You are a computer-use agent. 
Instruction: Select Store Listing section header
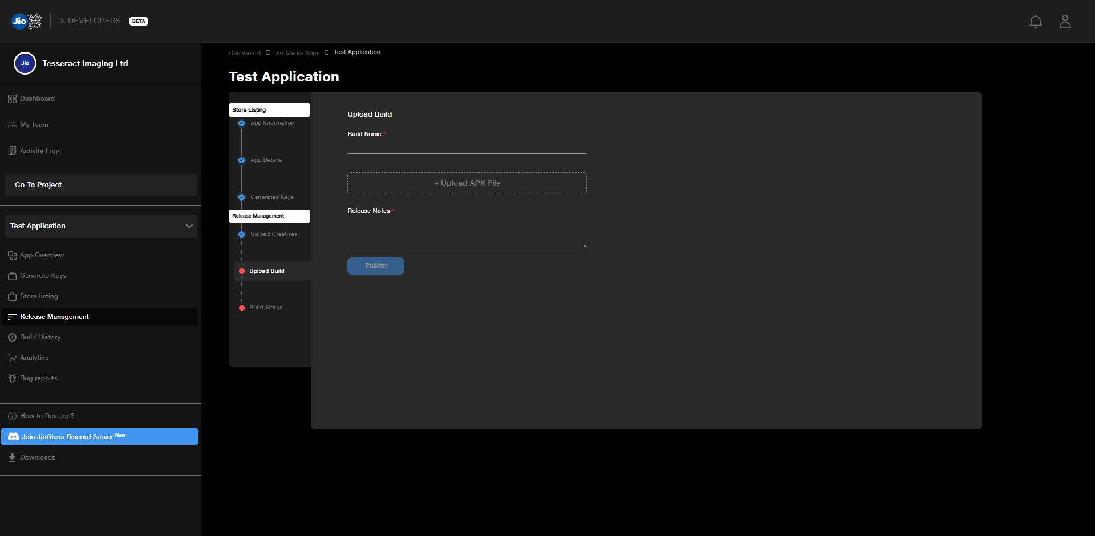click(x=269, y=110)
